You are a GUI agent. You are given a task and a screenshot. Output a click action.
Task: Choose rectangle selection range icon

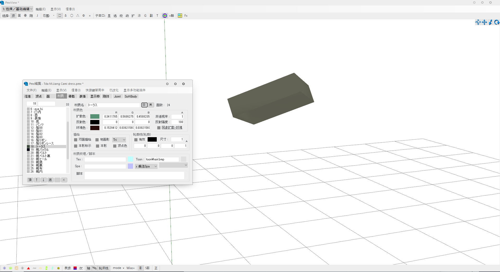60,16
